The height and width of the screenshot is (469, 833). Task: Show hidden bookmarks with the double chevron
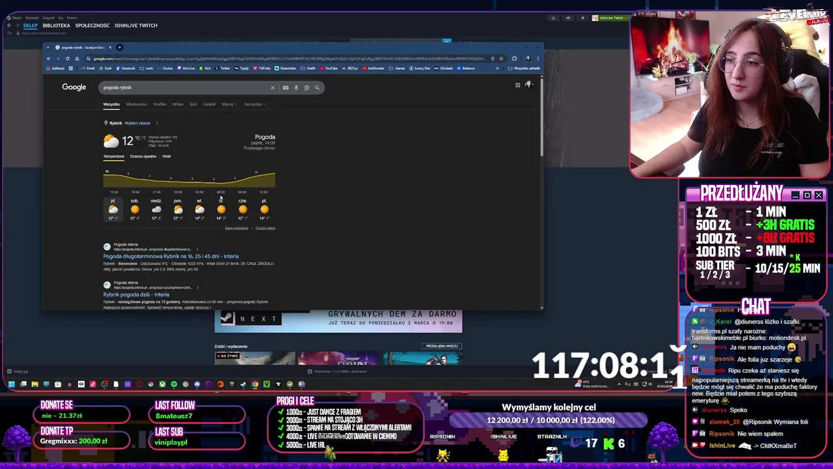click(x=498, y=68)
